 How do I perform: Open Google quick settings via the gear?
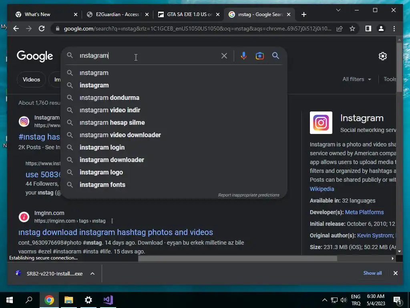382,56
